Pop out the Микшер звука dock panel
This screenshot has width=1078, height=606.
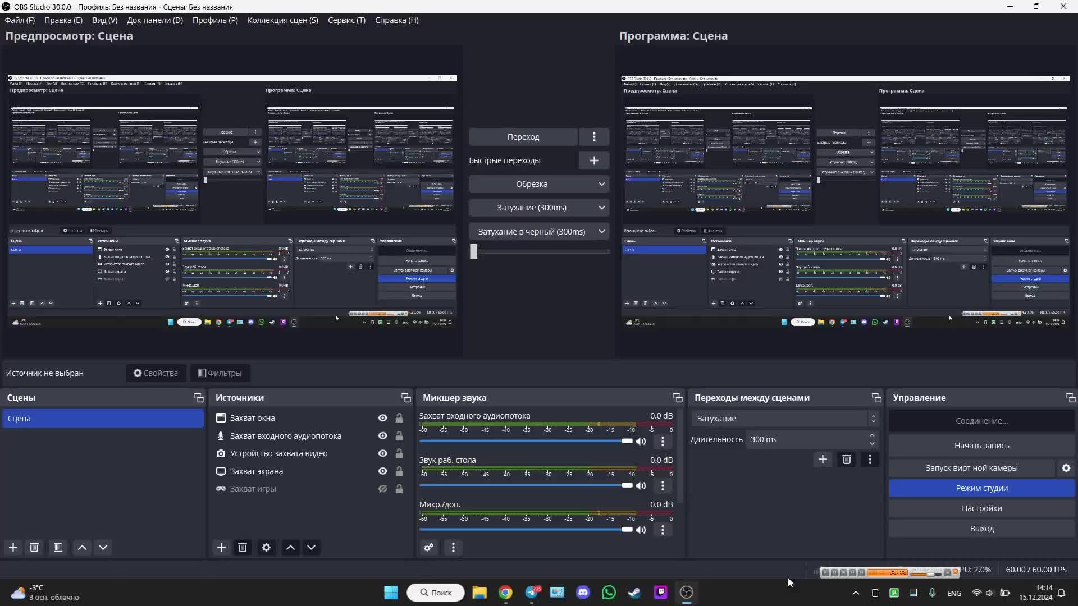tap(678, 397)
